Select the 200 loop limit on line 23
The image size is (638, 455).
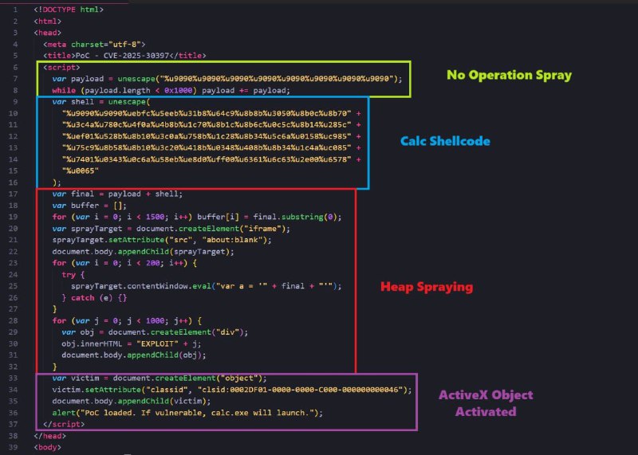(x=152, y=263)
